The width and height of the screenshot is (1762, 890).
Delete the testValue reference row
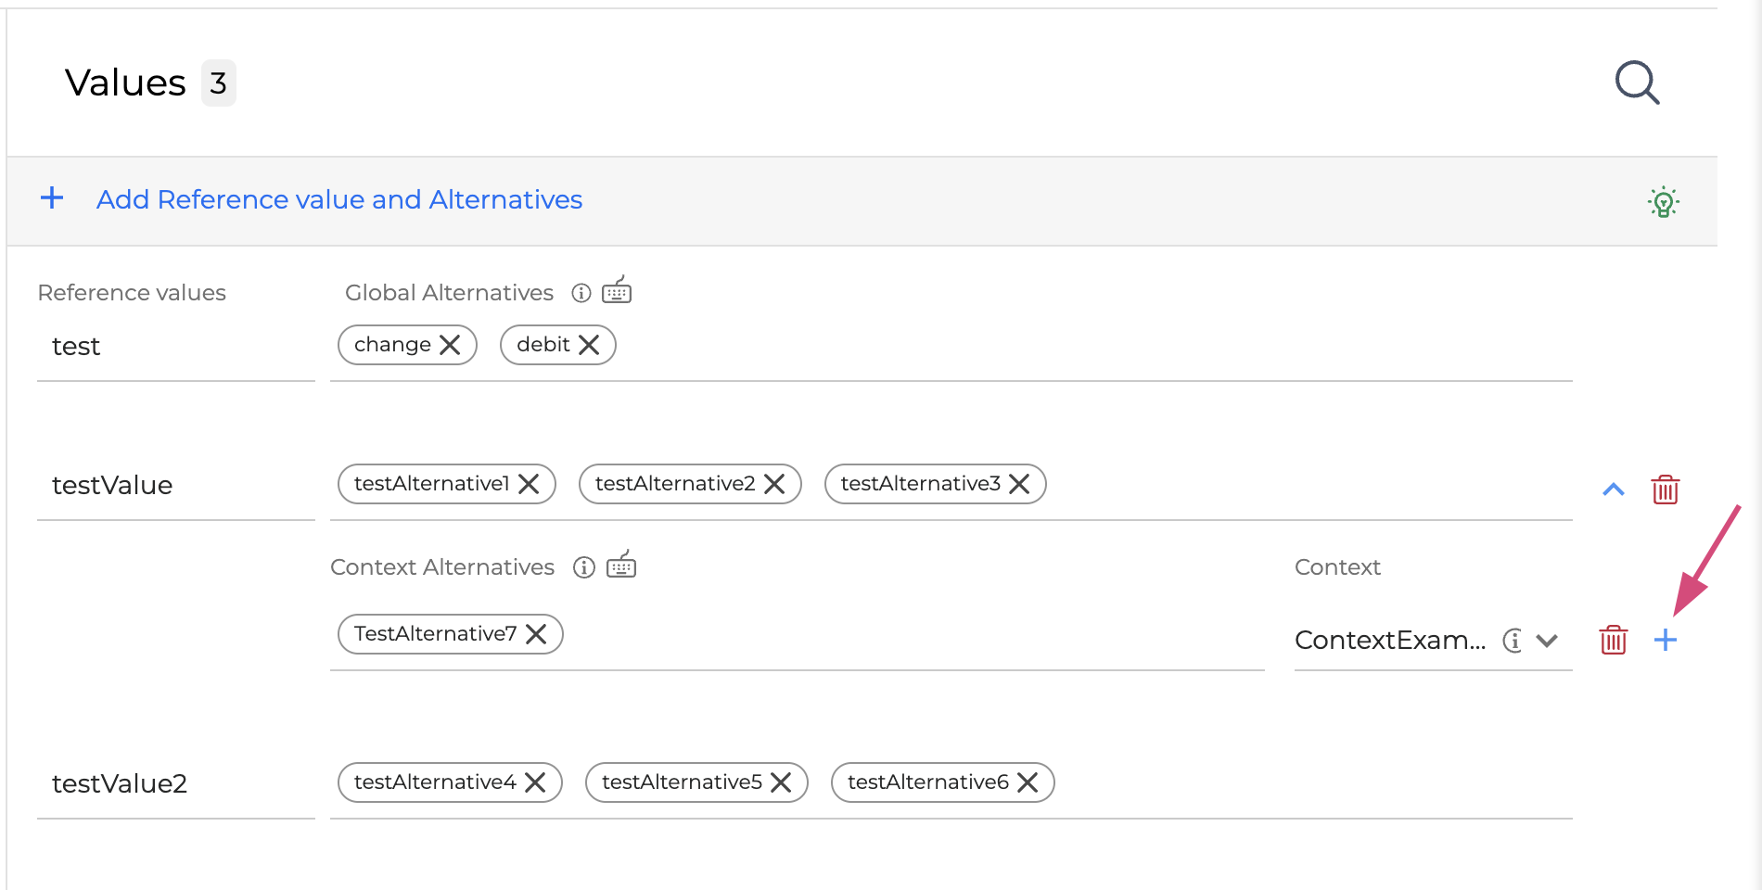point(1666,489)
